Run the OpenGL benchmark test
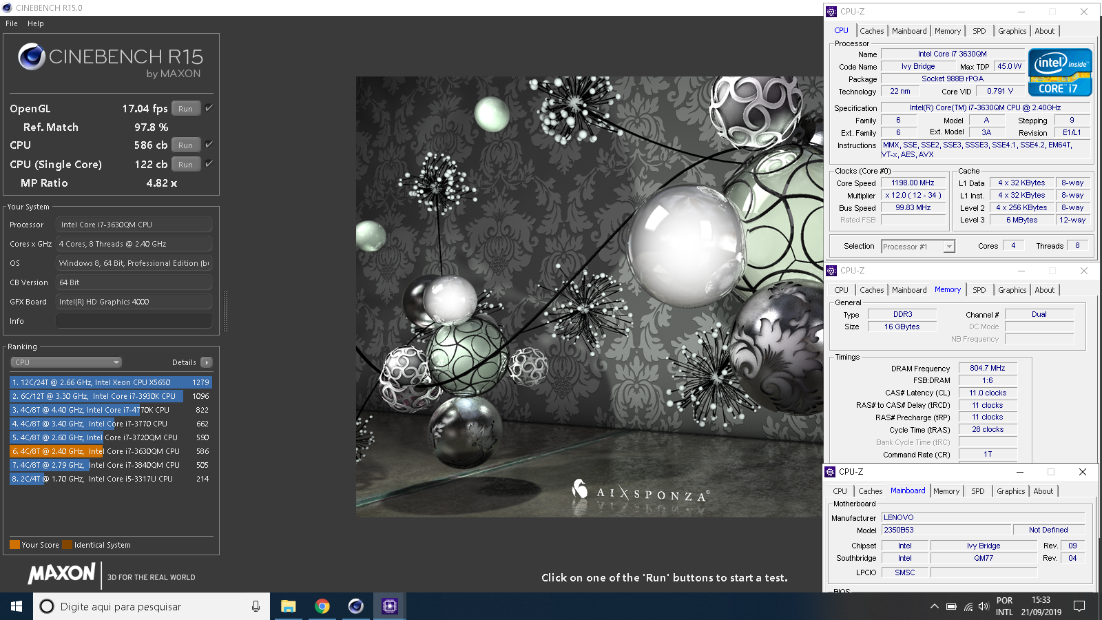 pos(185,109)
